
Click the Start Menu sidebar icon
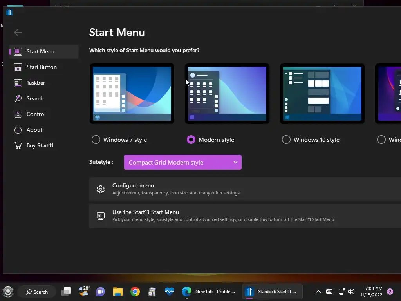click(x=18, y=51)
